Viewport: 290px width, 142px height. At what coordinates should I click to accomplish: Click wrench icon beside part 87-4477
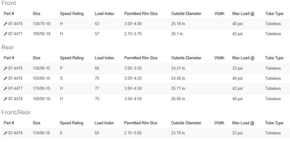5,88
